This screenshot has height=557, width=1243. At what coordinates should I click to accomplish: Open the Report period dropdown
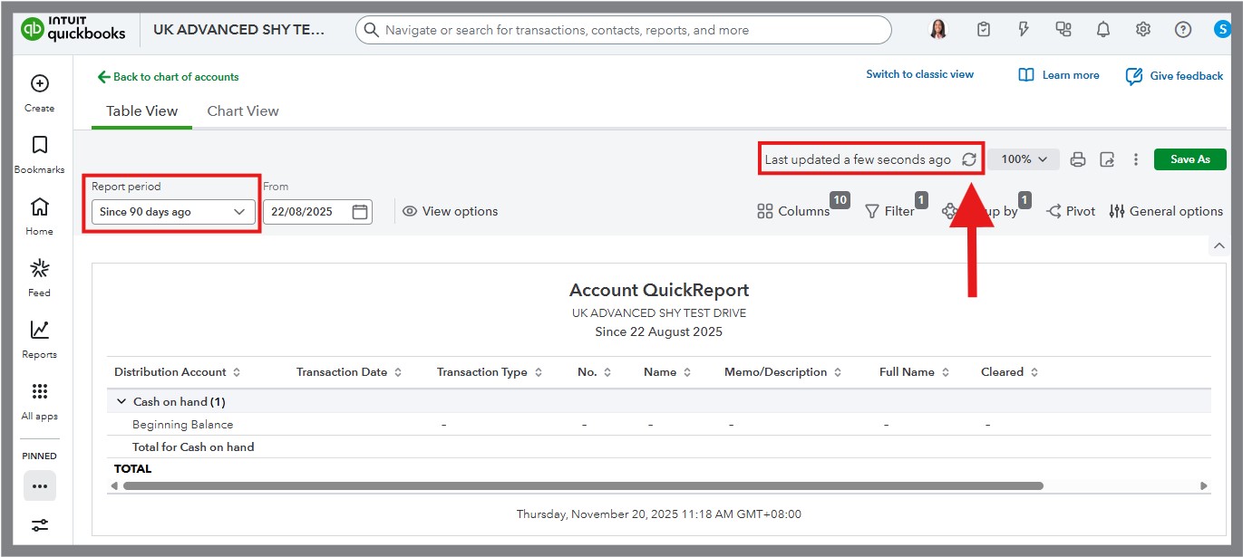[x=172, y=212]
